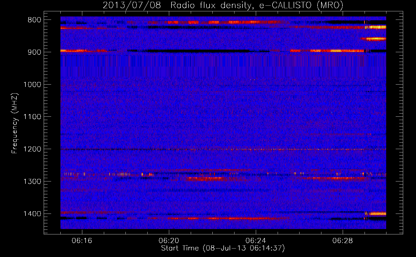This screenshot has width=416, height=257.
Task: Click the 06:28 time tick label
Action: 342,241
